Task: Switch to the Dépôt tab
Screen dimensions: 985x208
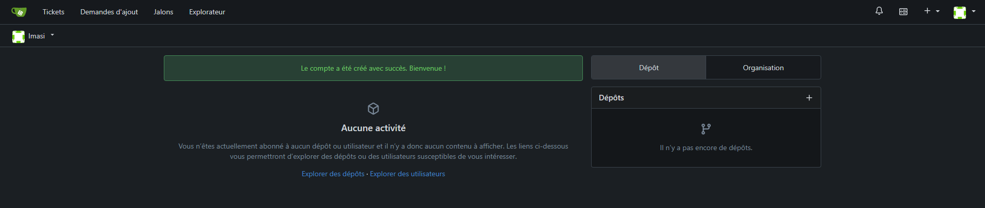Action: pyautogui.click(x=649, y=68)
